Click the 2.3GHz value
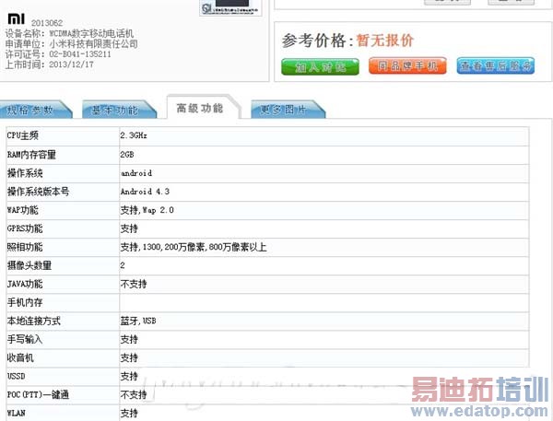The width and height of the screenshot is (553, 421). point(134,135)
